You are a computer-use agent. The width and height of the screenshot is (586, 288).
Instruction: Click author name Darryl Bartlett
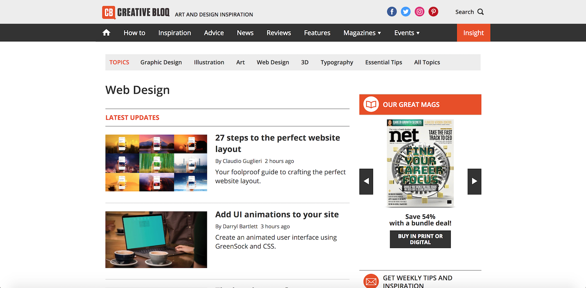tap(240, 226)
